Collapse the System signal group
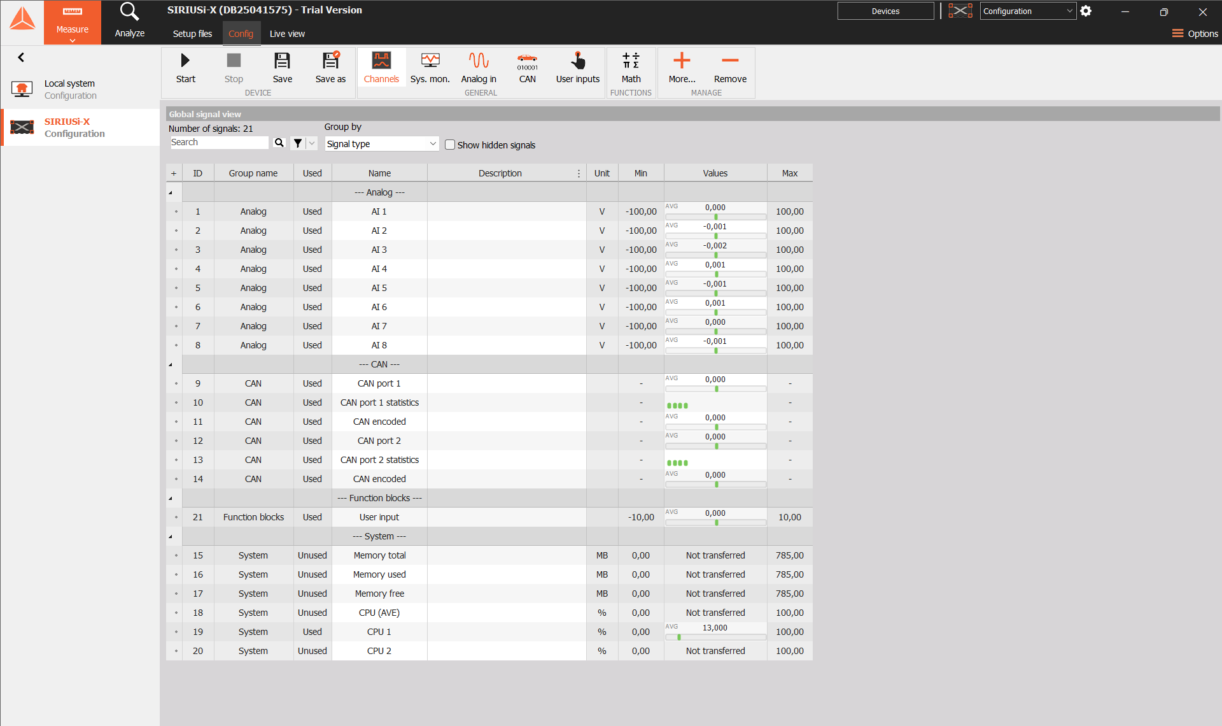 171,536
